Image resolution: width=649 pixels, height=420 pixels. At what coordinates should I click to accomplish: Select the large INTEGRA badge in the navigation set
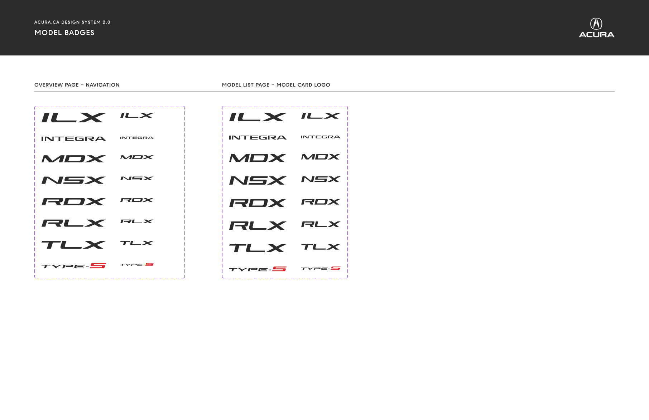click(73, 139)
